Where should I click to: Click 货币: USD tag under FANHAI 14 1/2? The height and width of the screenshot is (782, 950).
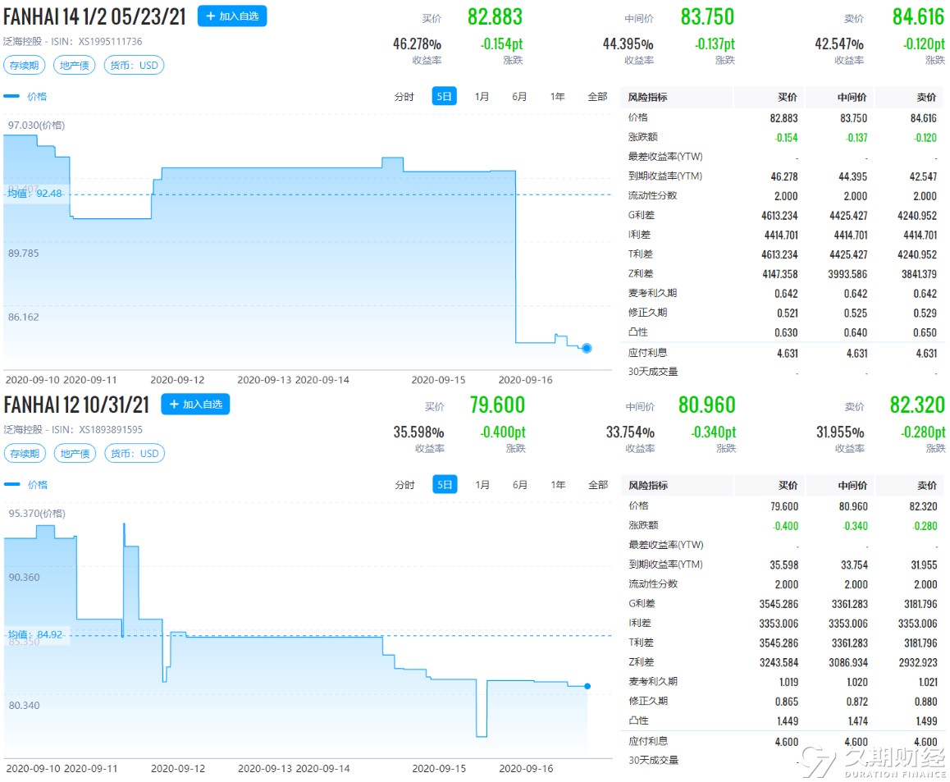point(134,66)
